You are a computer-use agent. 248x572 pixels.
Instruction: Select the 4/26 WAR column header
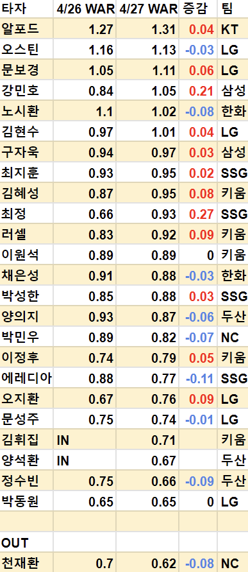pyautogui.click(x=85, y=9)
